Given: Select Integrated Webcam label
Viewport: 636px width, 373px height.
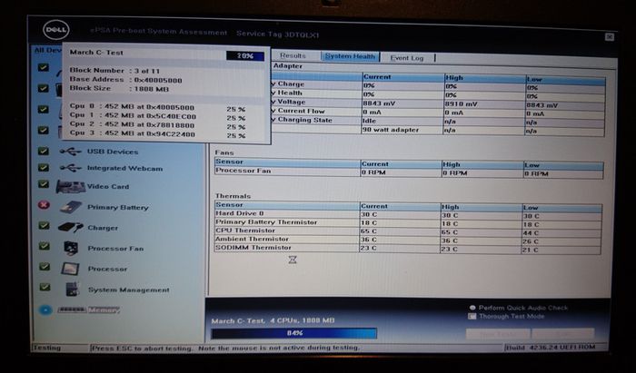Looking at the screenshot, I should click(125, 168).
